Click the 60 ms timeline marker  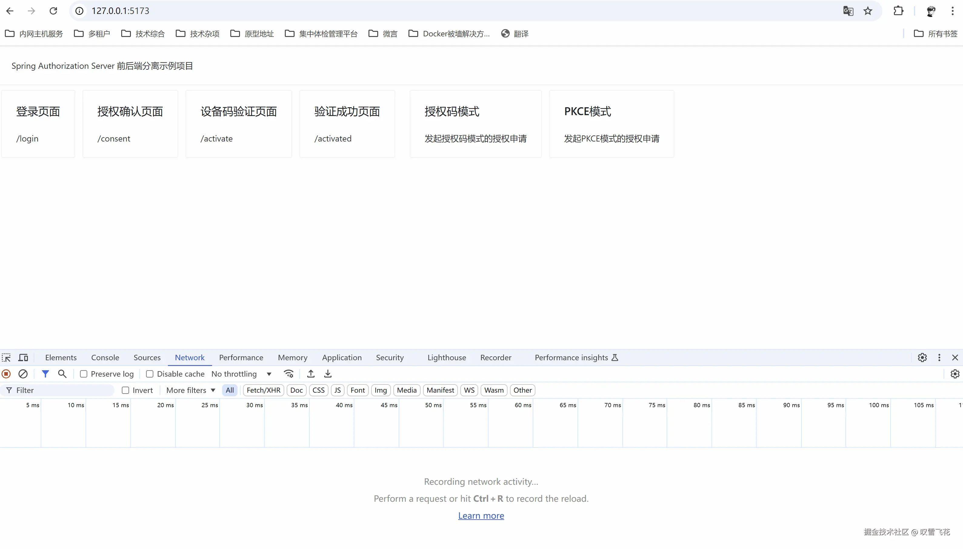(523, 405)
